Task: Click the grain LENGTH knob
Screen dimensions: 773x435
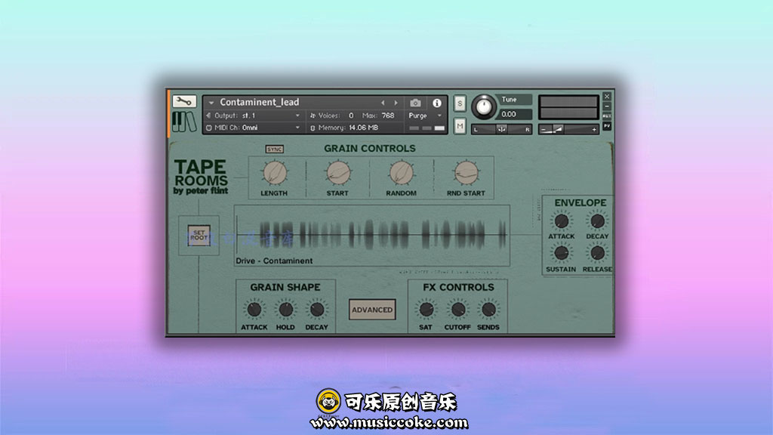Action: coord(275,173)
